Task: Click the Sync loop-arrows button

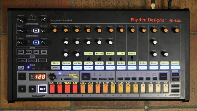Action: coord(21,68)
